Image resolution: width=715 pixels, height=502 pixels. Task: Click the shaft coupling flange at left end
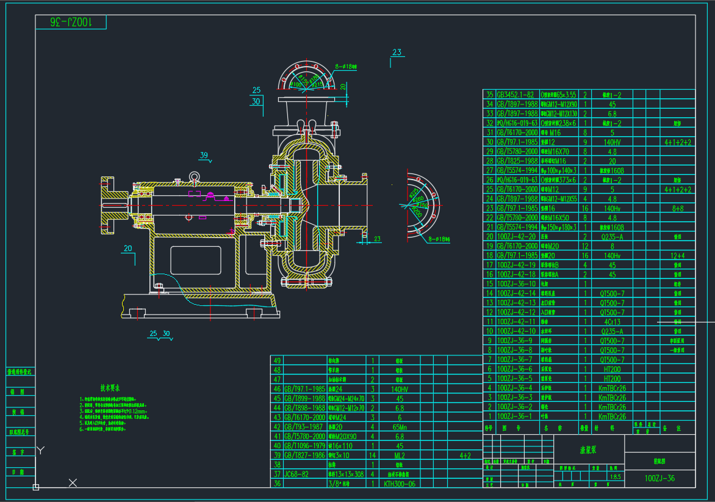pyautogui.click(x=109, y=206)
